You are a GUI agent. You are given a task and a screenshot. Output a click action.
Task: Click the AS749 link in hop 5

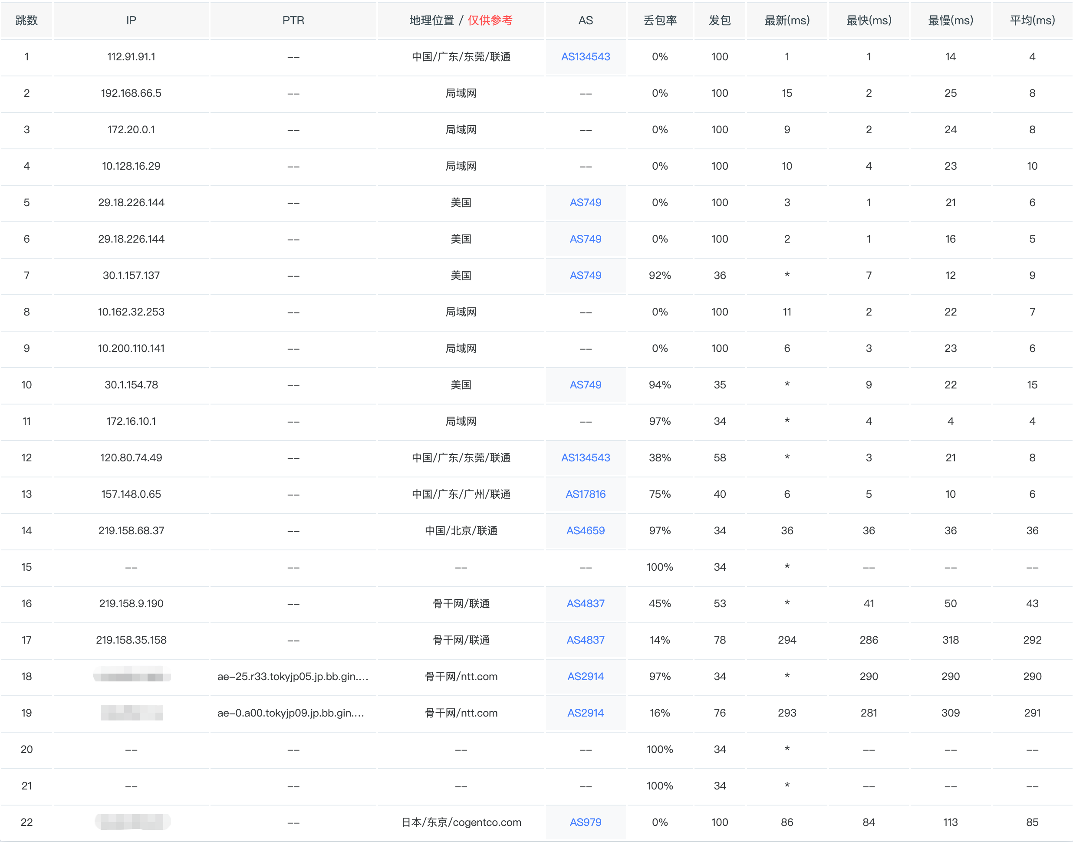(x=585, y=203)
